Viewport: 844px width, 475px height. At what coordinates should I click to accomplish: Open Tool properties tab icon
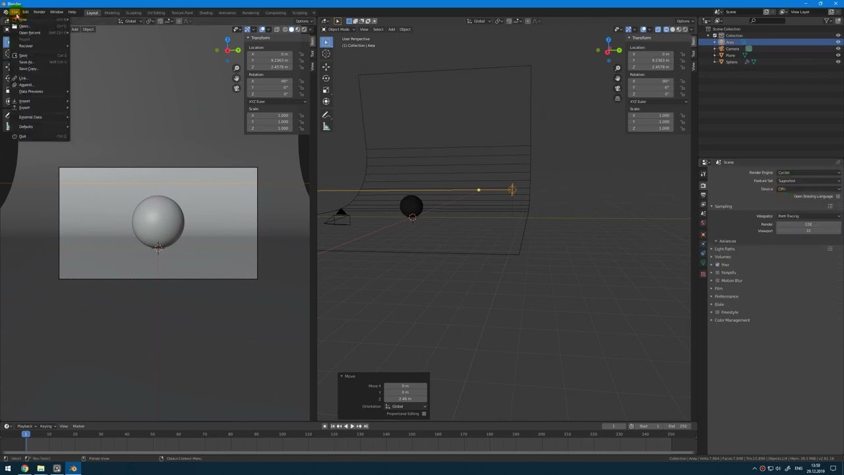coord(703,174)
